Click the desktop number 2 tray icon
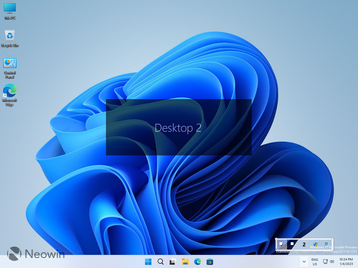Image resolution: width=358 pixels, height=268 pixels. 304,244
